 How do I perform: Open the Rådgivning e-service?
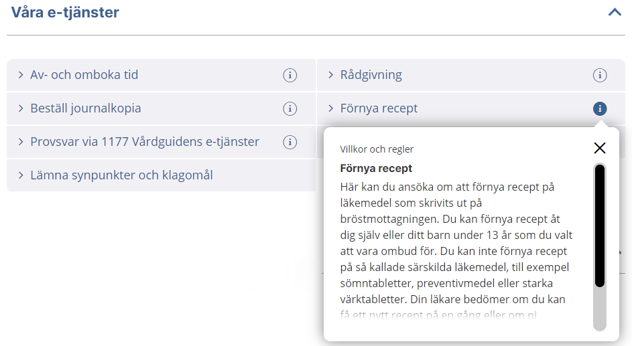pyautogui.click(x=371, y=75)
